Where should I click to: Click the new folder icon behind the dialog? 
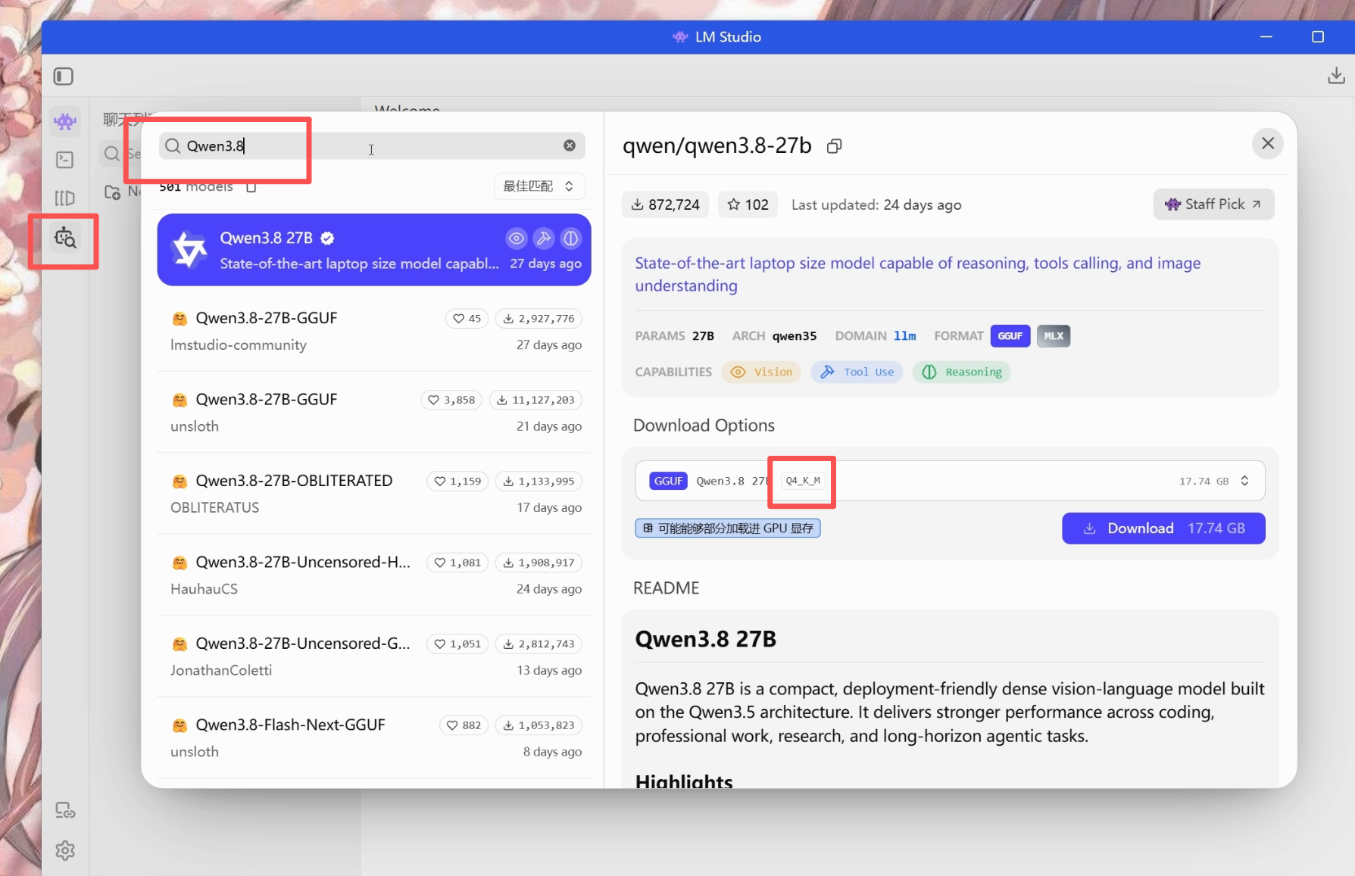tap(112, 192)
